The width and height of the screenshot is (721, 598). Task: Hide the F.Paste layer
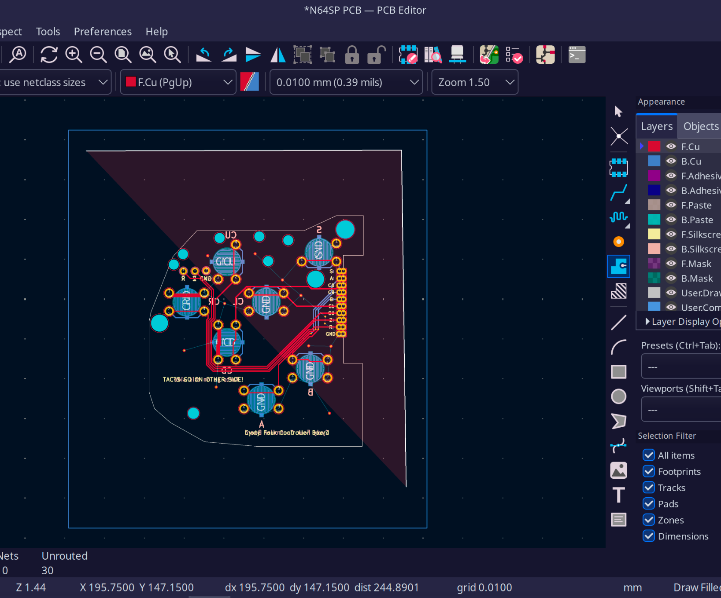click(x=671, y=205)
